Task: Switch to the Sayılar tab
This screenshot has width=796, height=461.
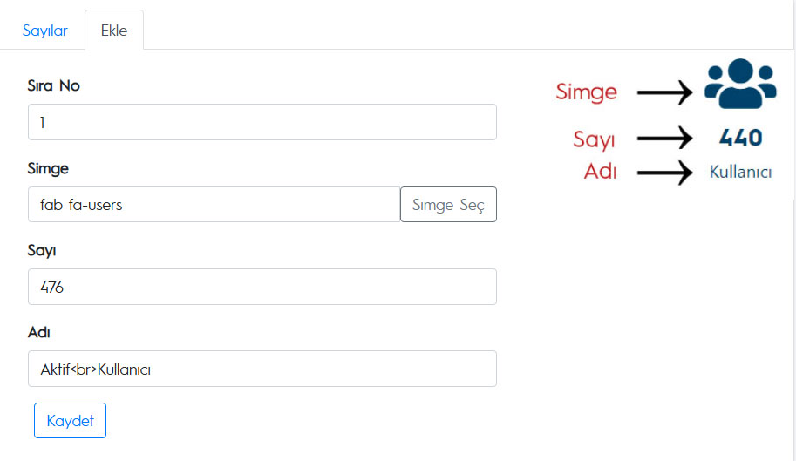Action: tap(44, 31)
